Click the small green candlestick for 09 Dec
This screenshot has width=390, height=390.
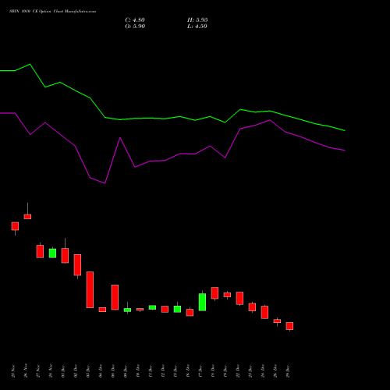[x=127, y=310]
